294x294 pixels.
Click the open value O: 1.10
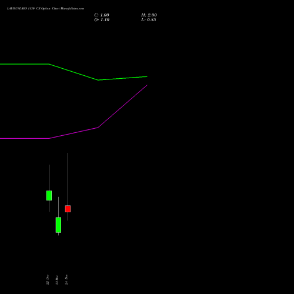click(102, 20)
